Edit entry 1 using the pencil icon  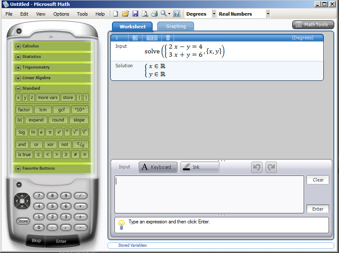click(135, 38)
